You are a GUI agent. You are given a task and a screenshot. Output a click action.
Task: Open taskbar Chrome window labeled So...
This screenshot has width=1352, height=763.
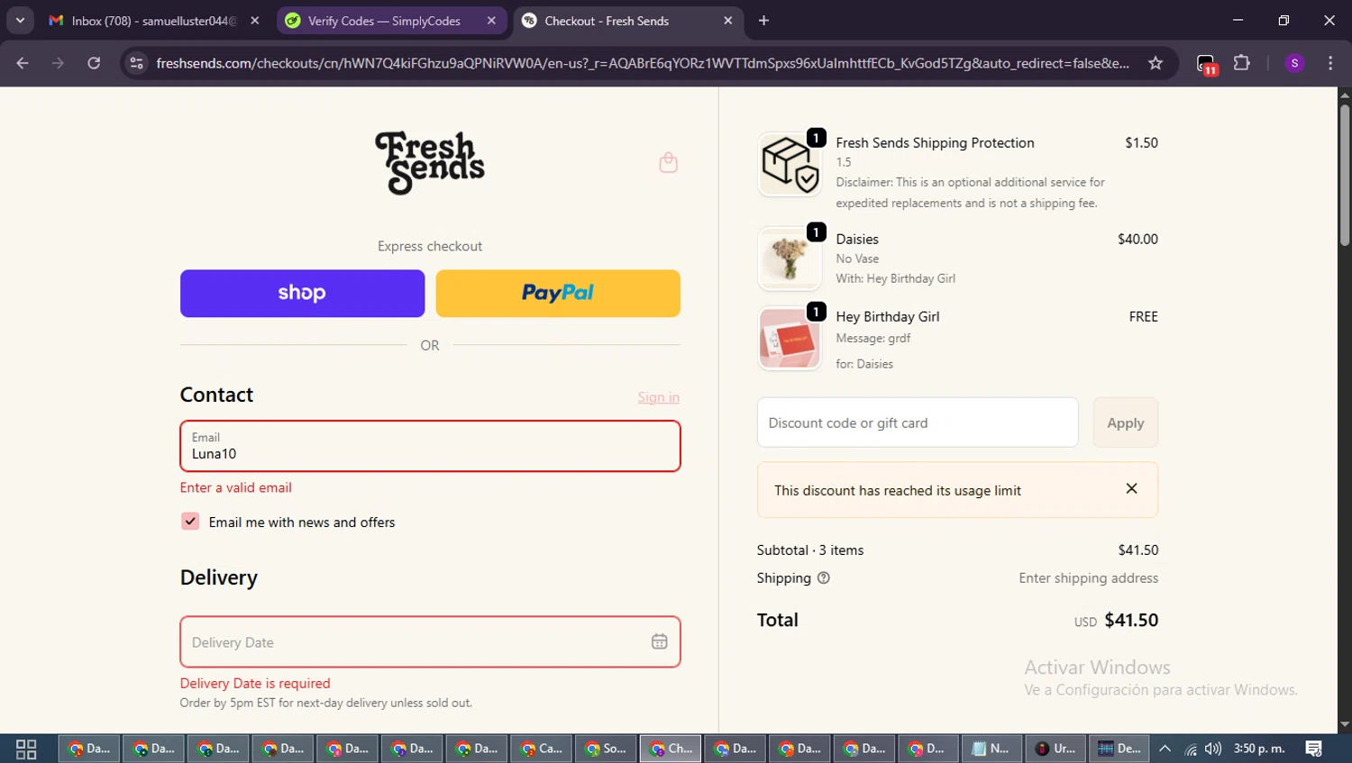tap(606, 749)
